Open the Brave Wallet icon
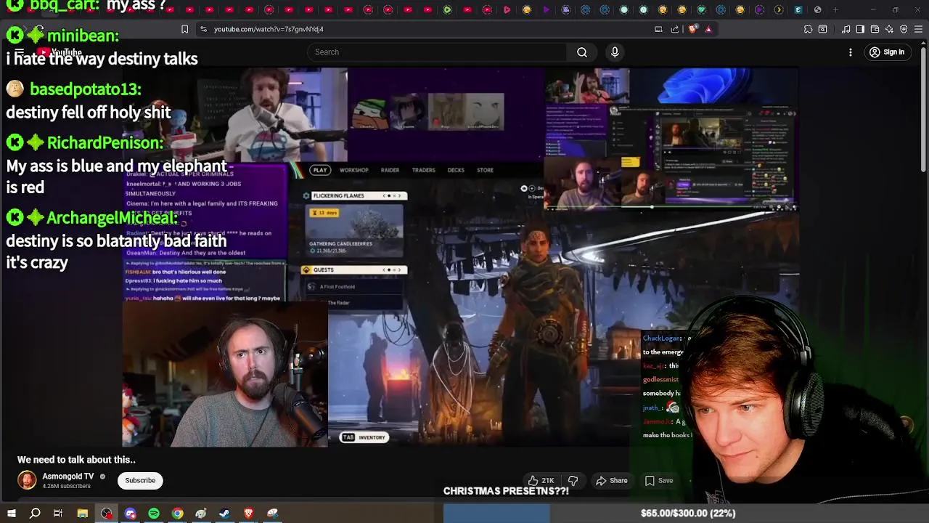The height and width of the screenshot is (523, 929). 875,29
